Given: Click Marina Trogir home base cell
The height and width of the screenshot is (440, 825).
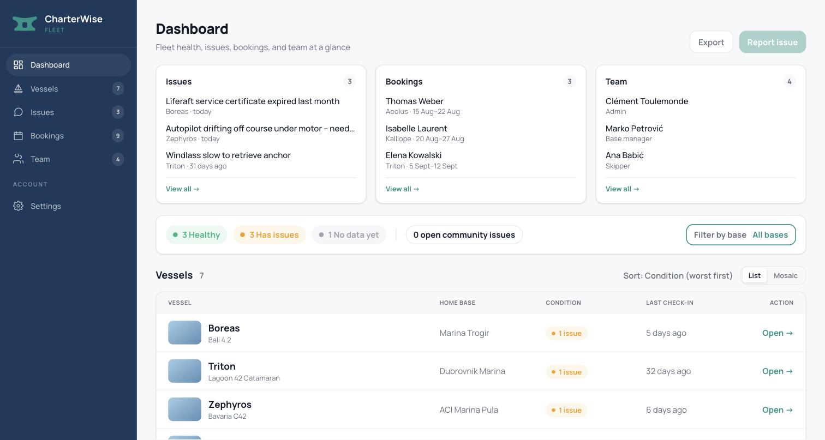Looking at the screenshot, I should tap(464, 333).
